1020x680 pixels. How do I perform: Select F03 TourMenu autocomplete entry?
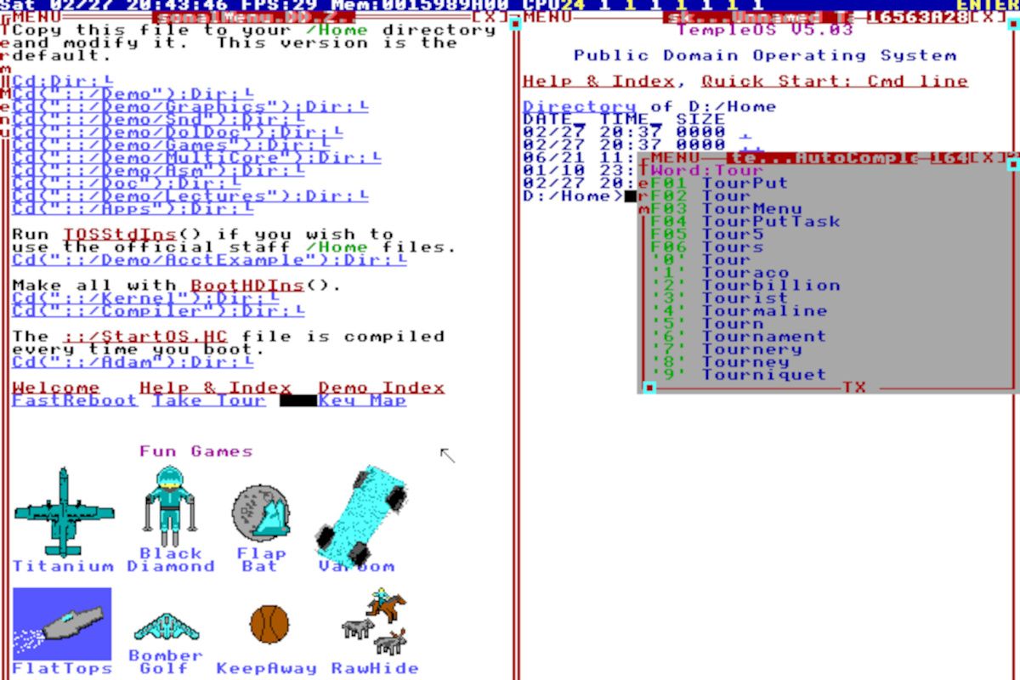726,209
